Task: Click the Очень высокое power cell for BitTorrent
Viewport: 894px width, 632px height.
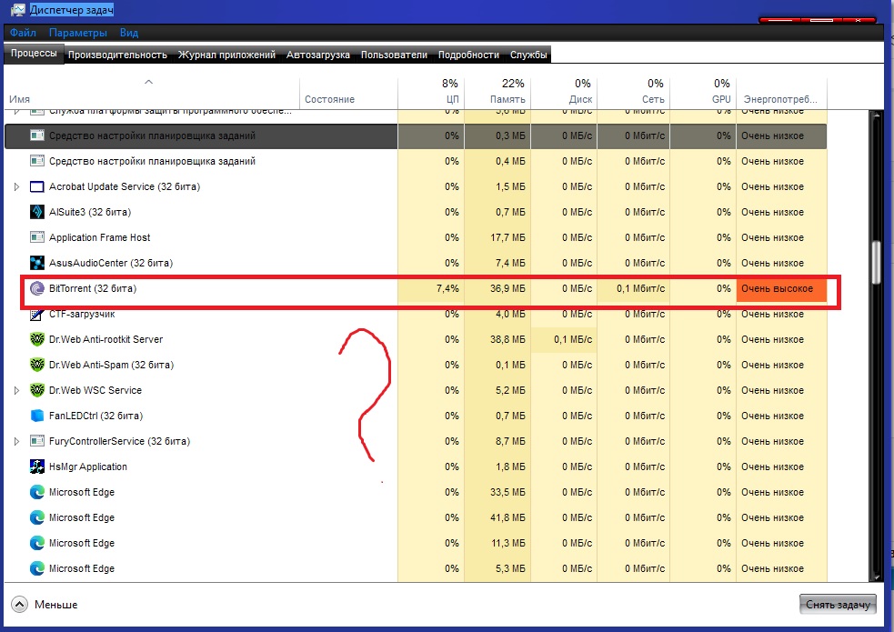Action: (x=781, y=288)
